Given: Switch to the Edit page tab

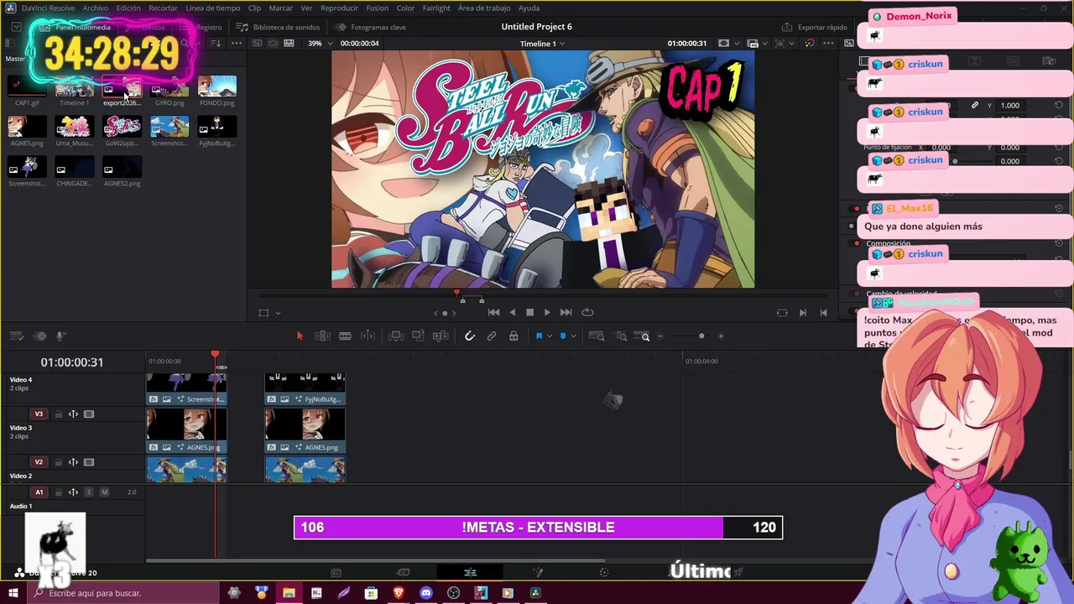Looking at the screenshot, I should click(x=470, y=572).
